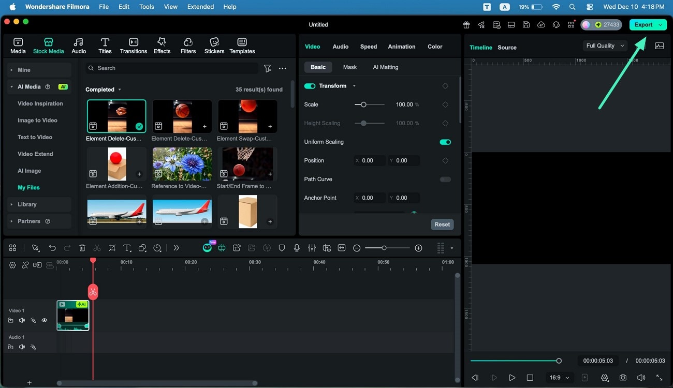The height and width of the screenshot is (388, 673).
Task: Take a snapshot with the camera icon
Action: (623, 378)
